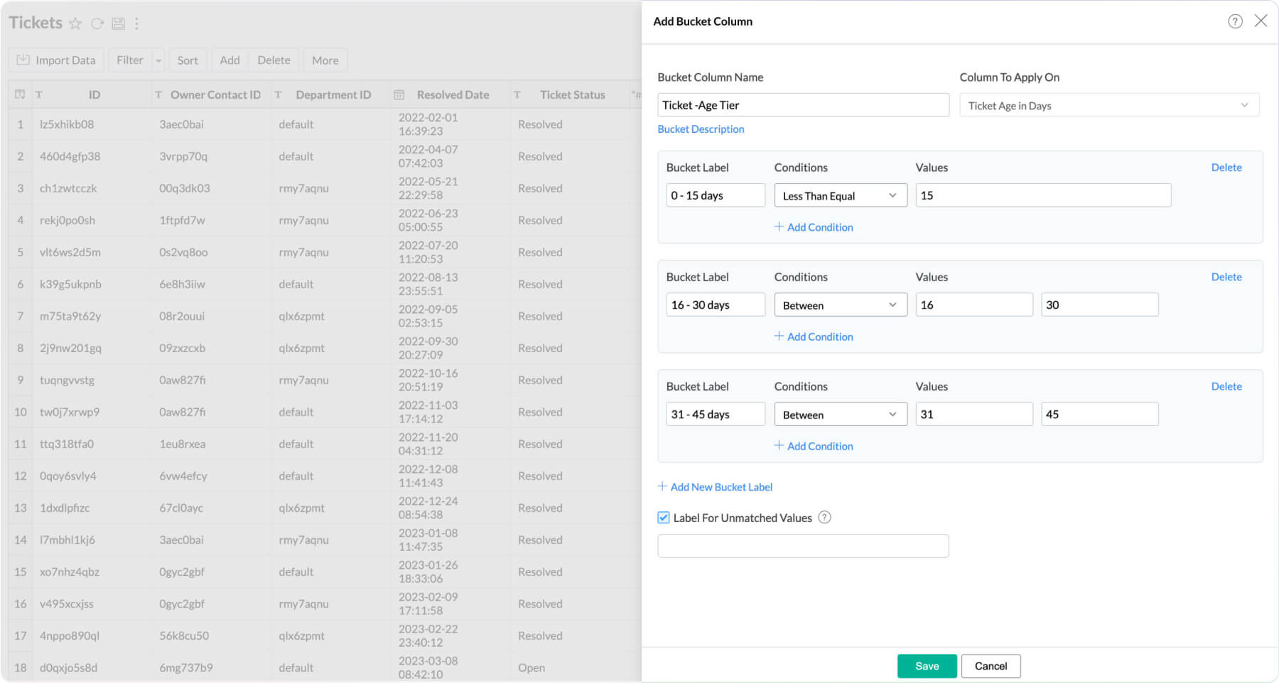Open the 'Less Than Equal' condition dropdown
Screen dimensions: 1279x683
point(841,195)
